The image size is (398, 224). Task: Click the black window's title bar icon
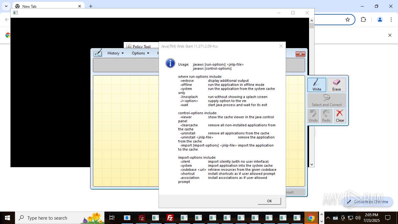15,13
